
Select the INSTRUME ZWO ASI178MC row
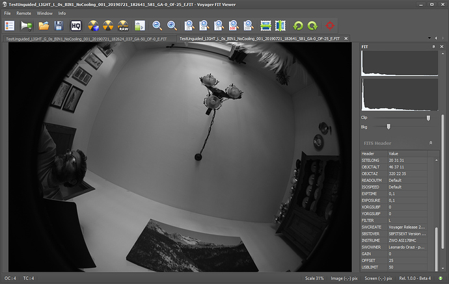[394, 240]
